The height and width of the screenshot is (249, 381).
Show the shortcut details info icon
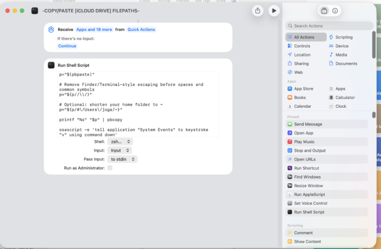click(x=335, y=10)
